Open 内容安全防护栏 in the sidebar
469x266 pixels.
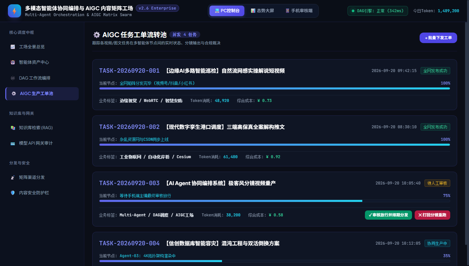point(42,193)
